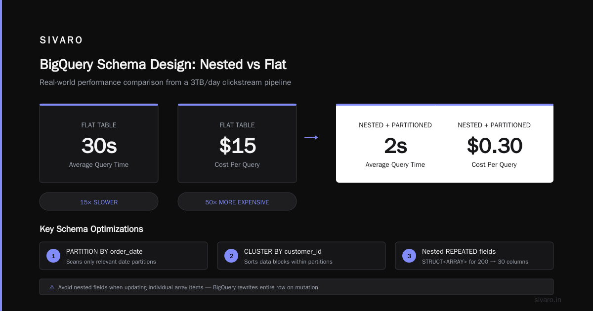Screen dimensions: 593x311
Task: Click the "FLAT TABLE" label above $15
Action: click(x=237, y=125)
